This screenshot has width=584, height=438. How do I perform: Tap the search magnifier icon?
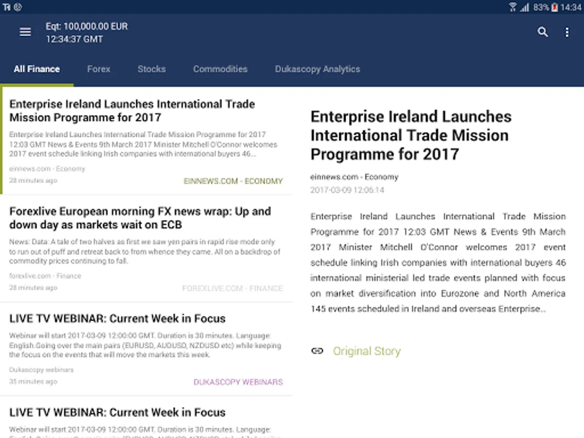pyautogui.click(x=543, y=32)
